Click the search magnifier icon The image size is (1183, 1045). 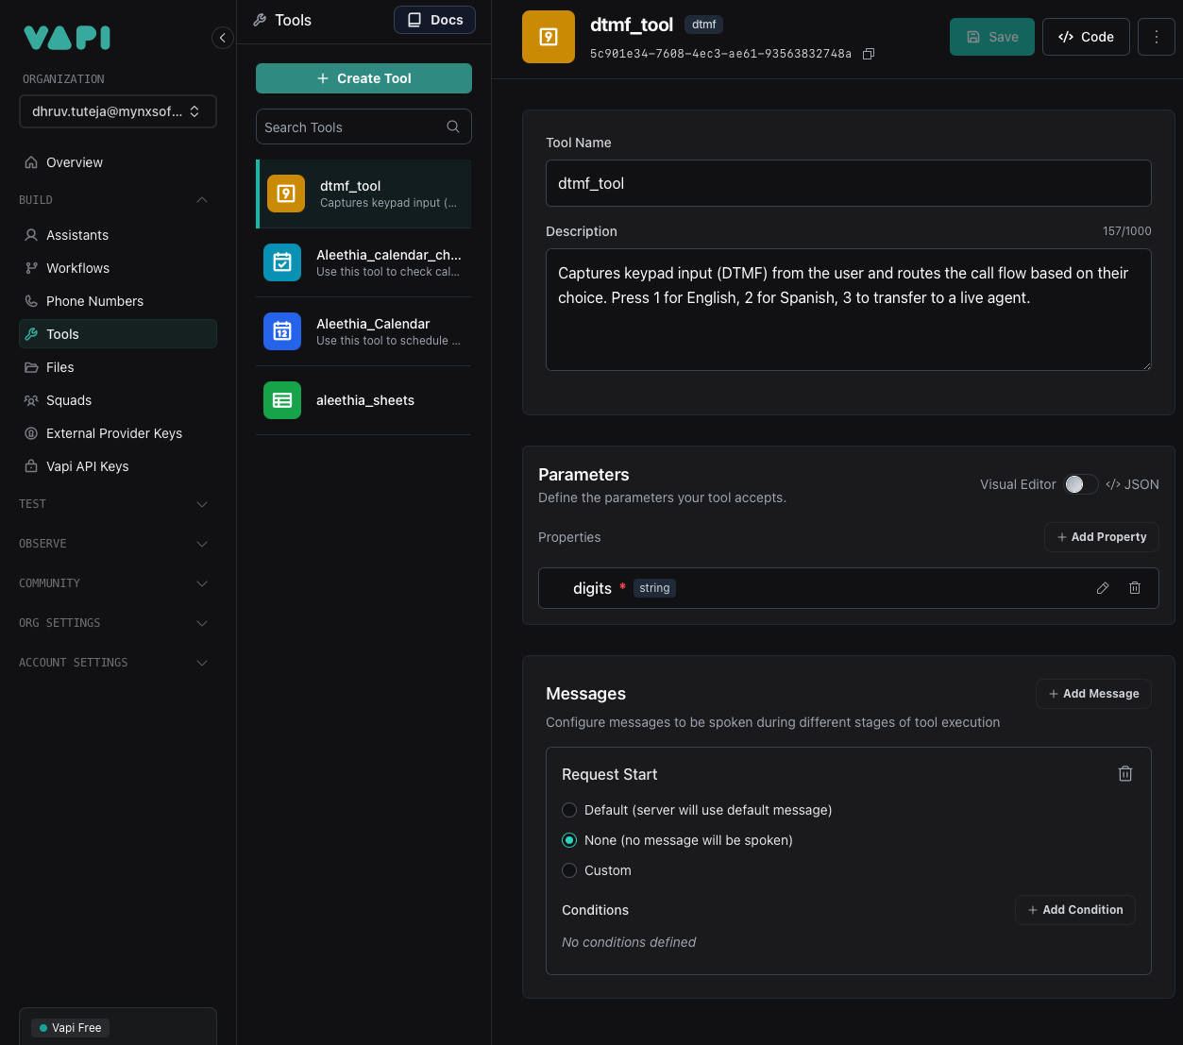point(453,126)
